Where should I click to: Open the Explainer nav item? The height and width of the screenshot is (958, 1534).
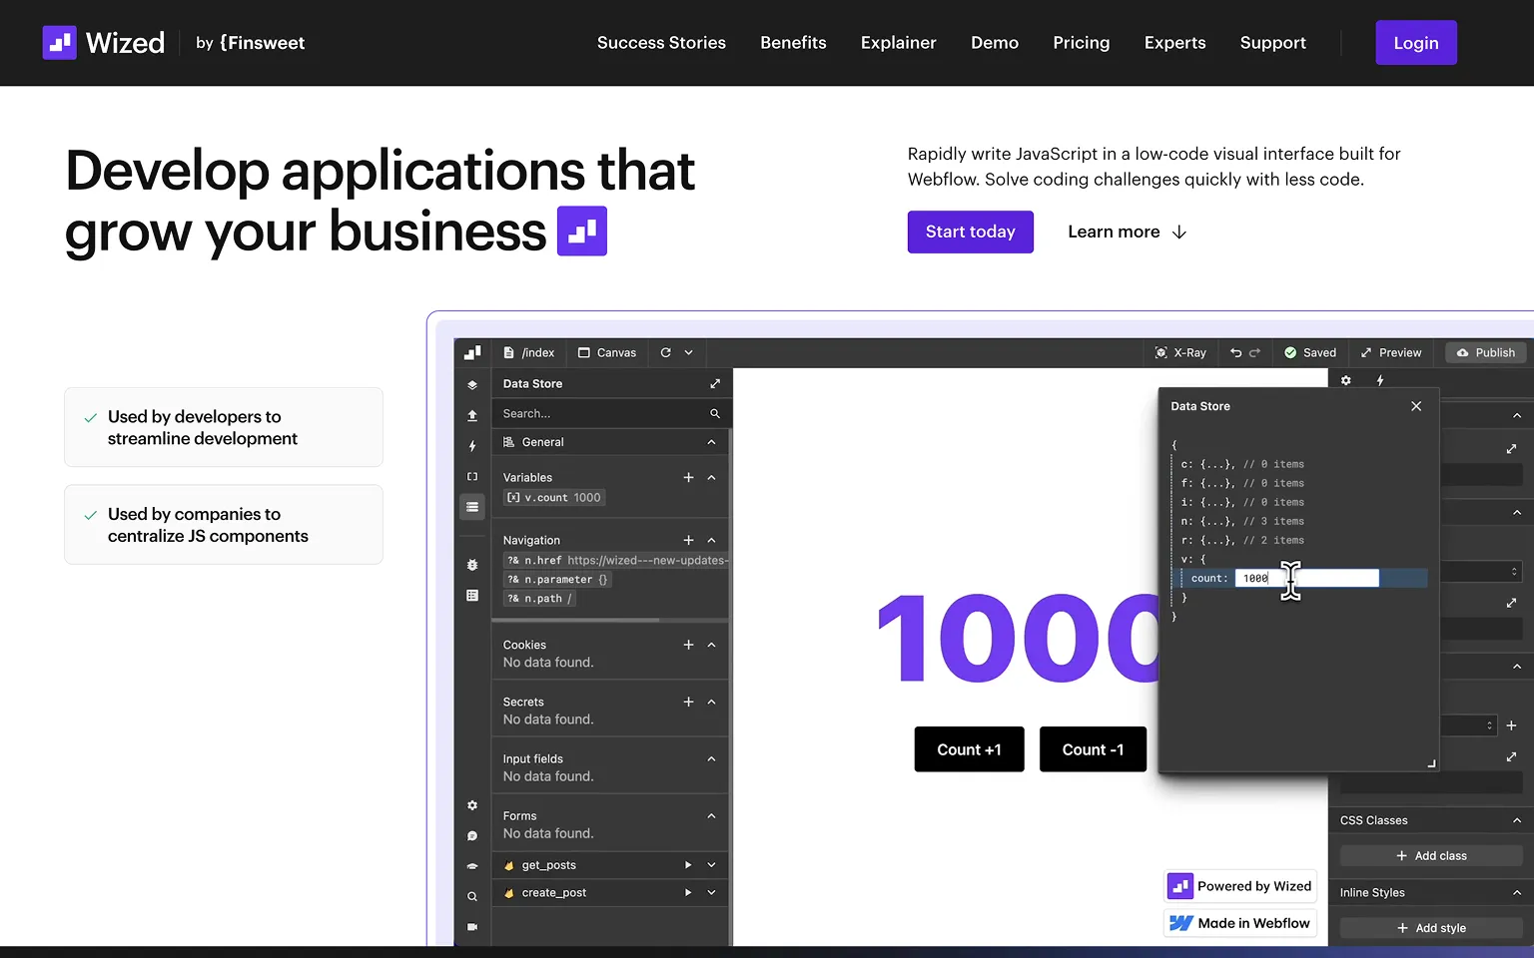click(x=899, y=43)
